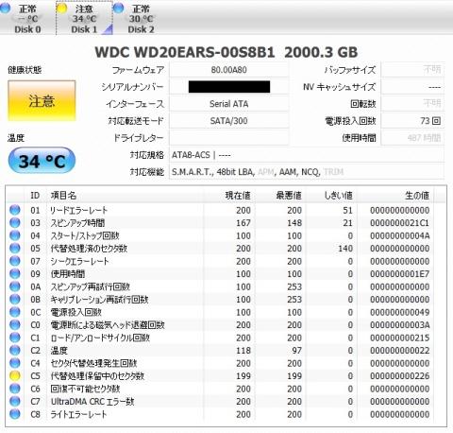
Task: Click the ID column header
Action: [x=35, y=196]
